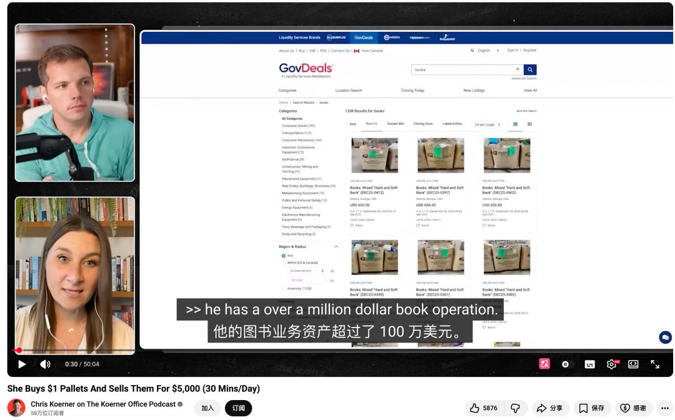Open book listing DEC25-0412 thumbnail
Image resolution: width=675 pixels, height=420 pixels.
pos(374,156)
